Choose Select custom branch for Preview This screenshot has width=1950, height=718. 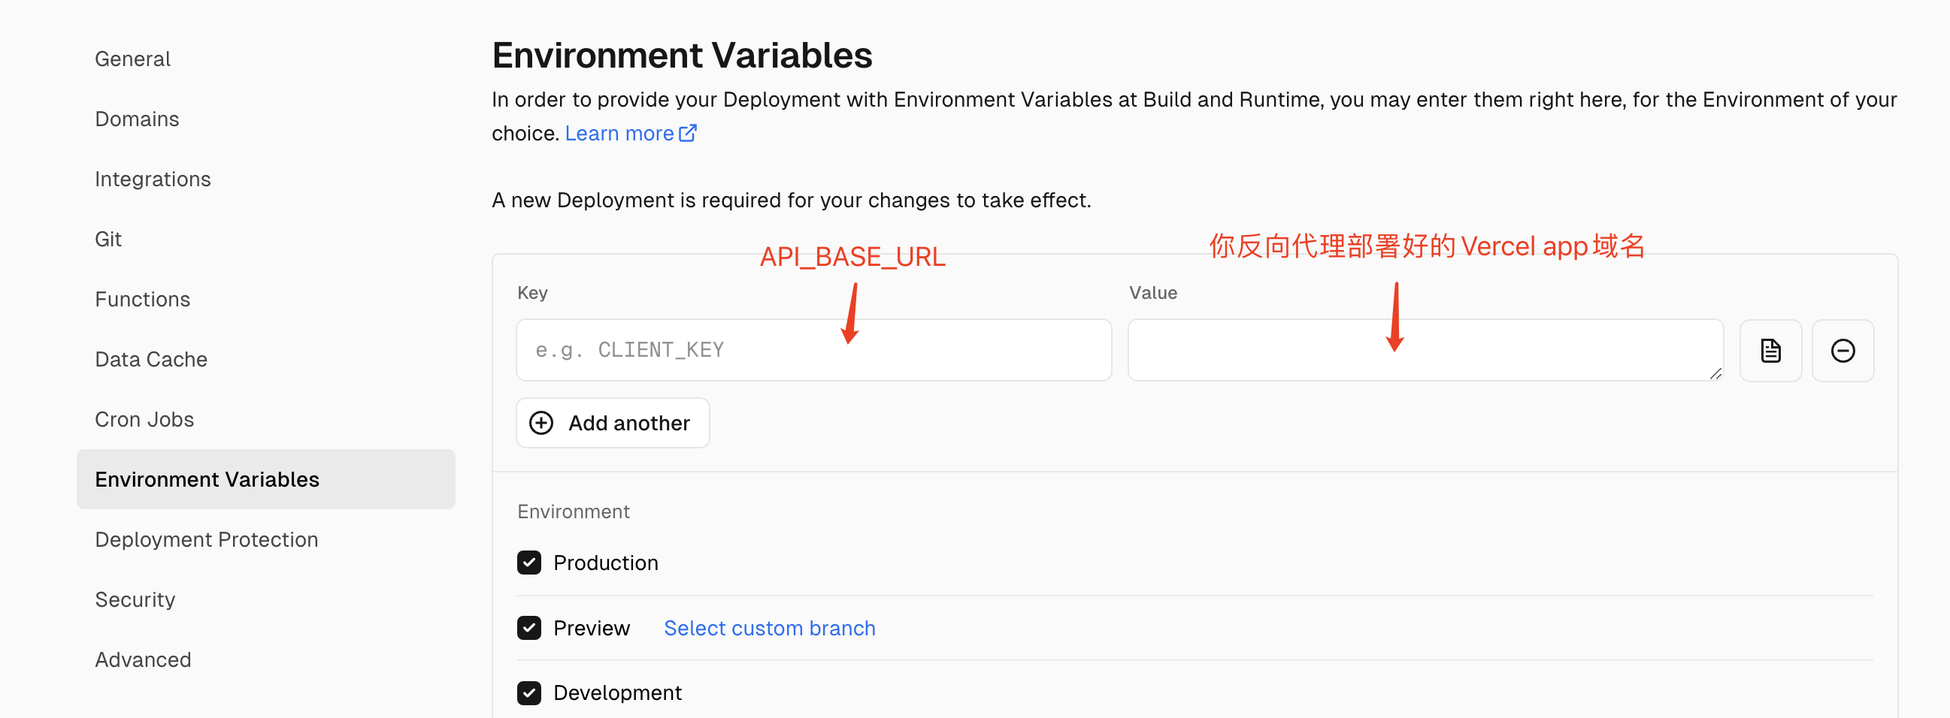(x=769, y=628)
